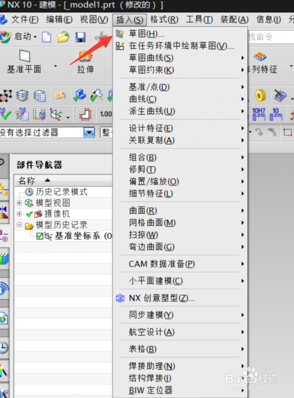This screenshot has height=398, width=294.
Task: Click the 10 (0.015) tolerance icon without H7
Action: 276,114
